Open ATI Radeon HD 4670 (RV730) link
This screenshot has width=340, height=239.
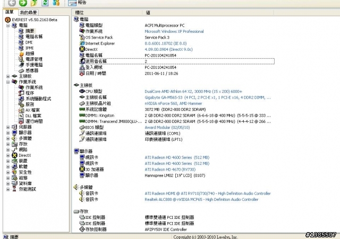click(170, 170)
